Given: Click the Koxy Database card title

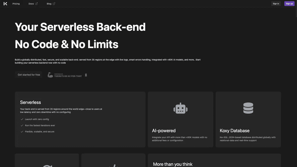Looking at the screenshot, I should (234, 131).
